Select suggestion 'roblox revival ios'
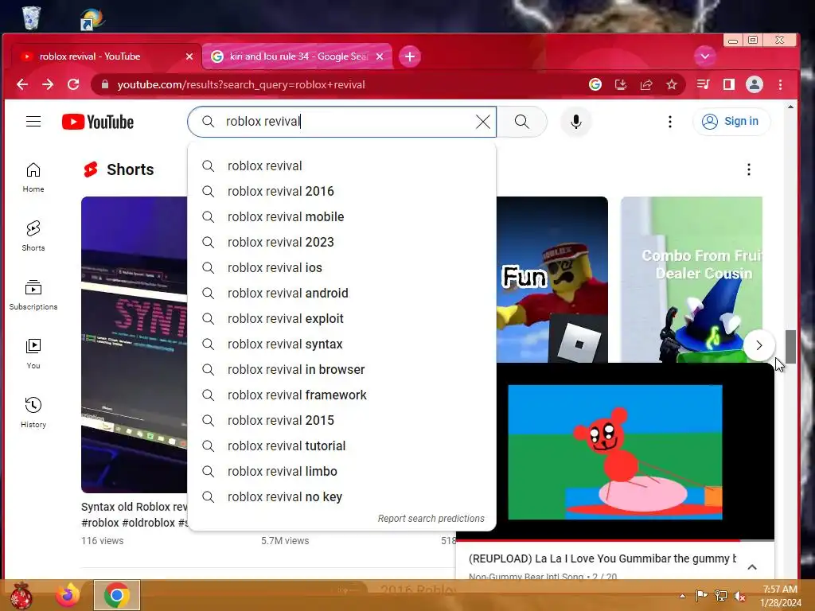 coord(342,267)
